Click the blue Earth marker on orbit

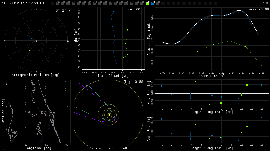point(115,120)
